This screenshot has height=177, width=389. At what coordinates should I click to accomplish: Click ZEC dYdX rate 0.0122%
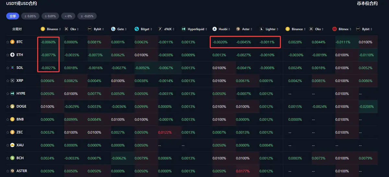(165, 132)
